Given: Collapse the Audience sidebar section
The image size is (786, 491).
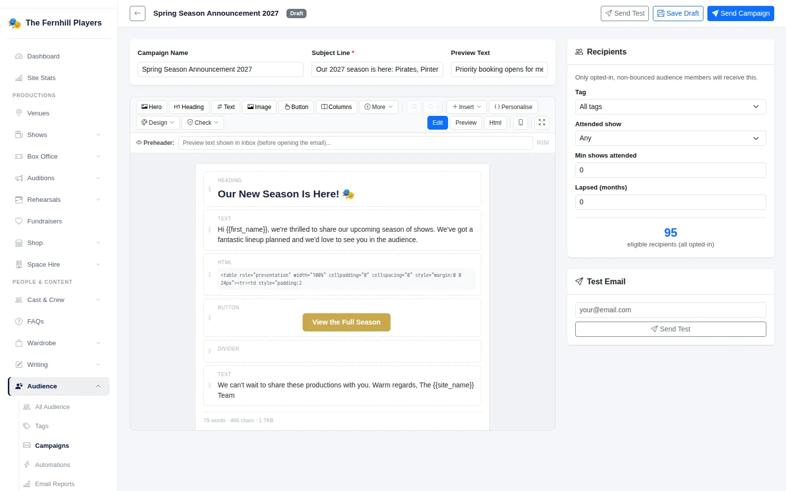Looking at the screenshot, I should pyautogui.click(x=59, y=386).
